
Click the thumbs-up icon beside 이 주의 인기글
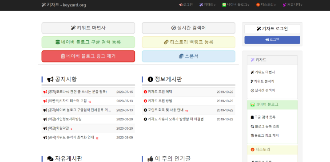pyautogui.click(x=150, y=159)
